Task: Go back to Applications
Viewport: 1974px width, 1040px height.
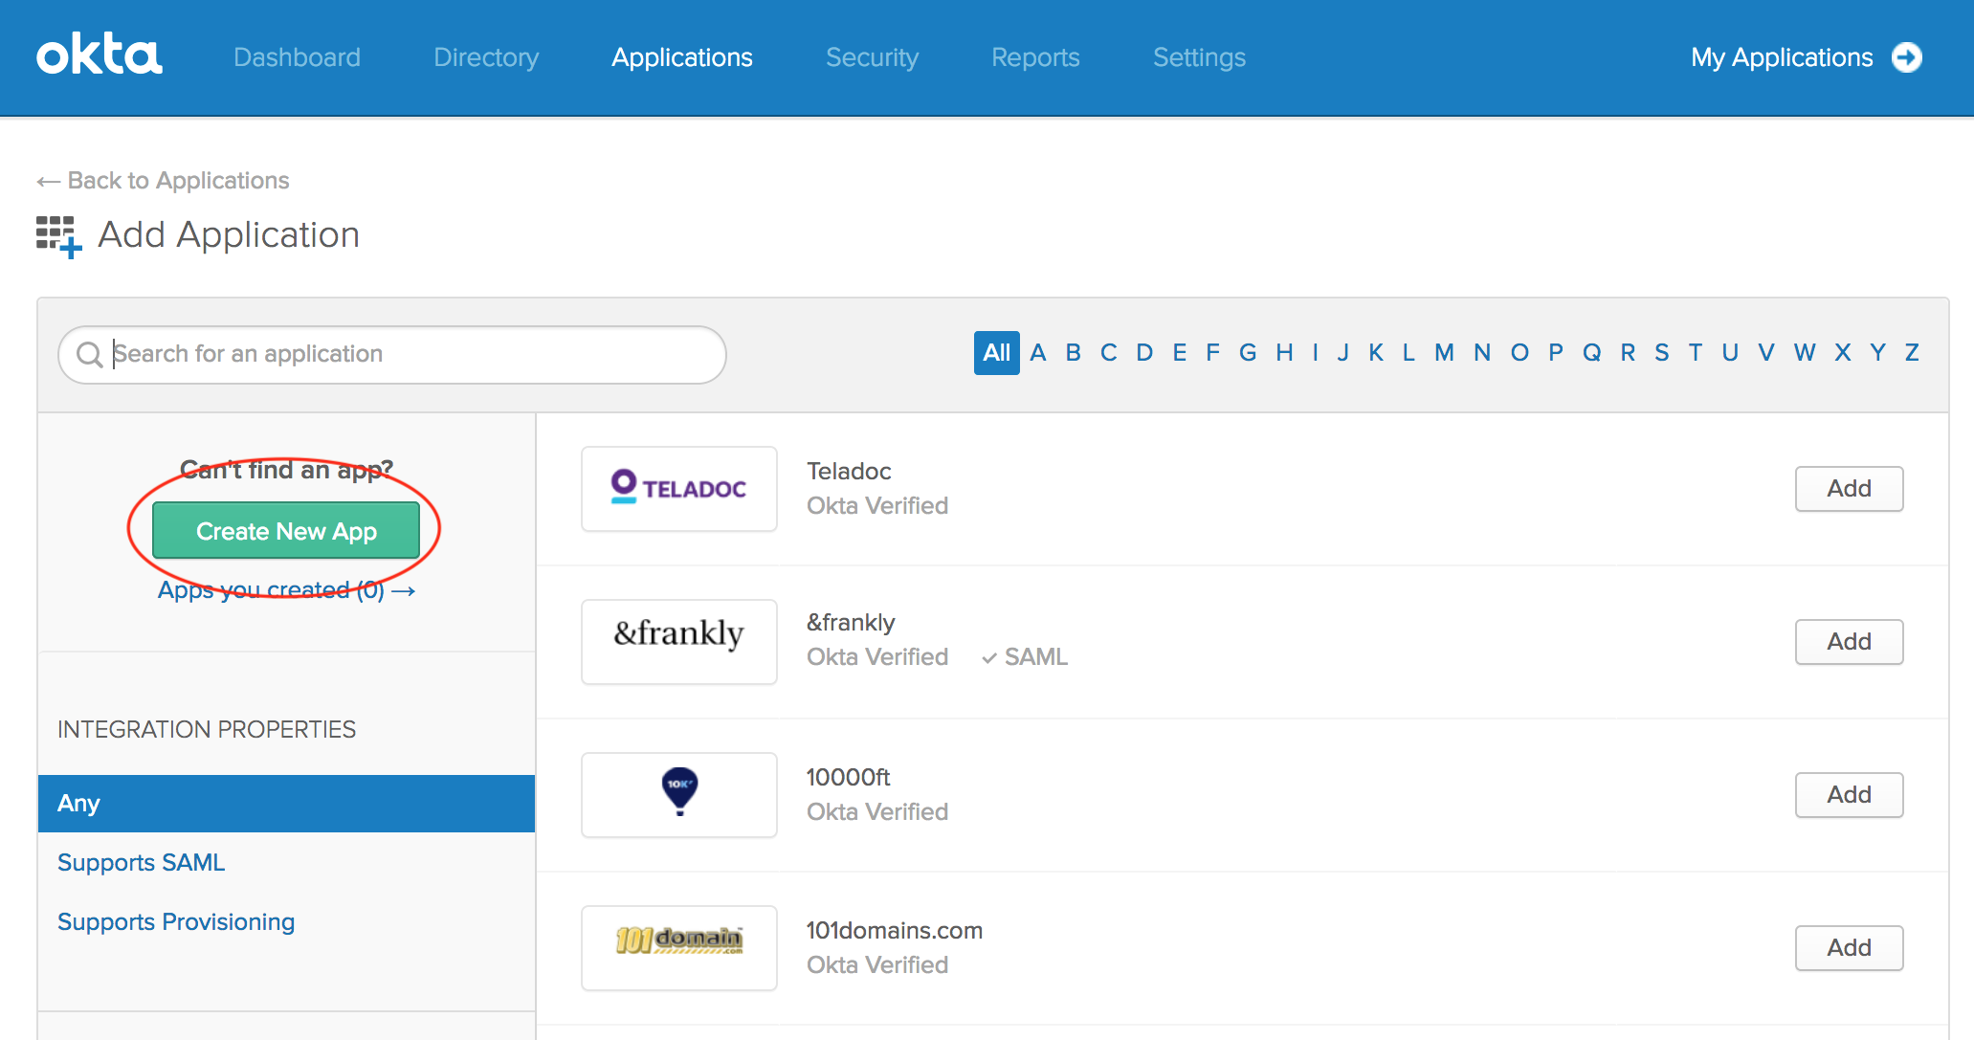Action: [163, 181]
